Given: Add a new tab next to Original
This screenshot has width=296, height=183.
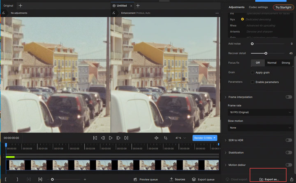Looking at the screenshot, I should pyautogui.click(x=21, y=6).
